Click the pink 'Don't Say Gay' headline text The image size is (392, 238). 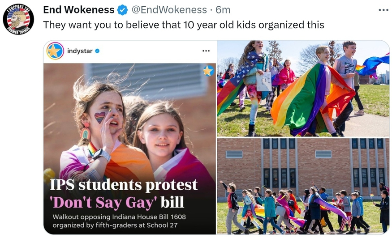(104, 202)
